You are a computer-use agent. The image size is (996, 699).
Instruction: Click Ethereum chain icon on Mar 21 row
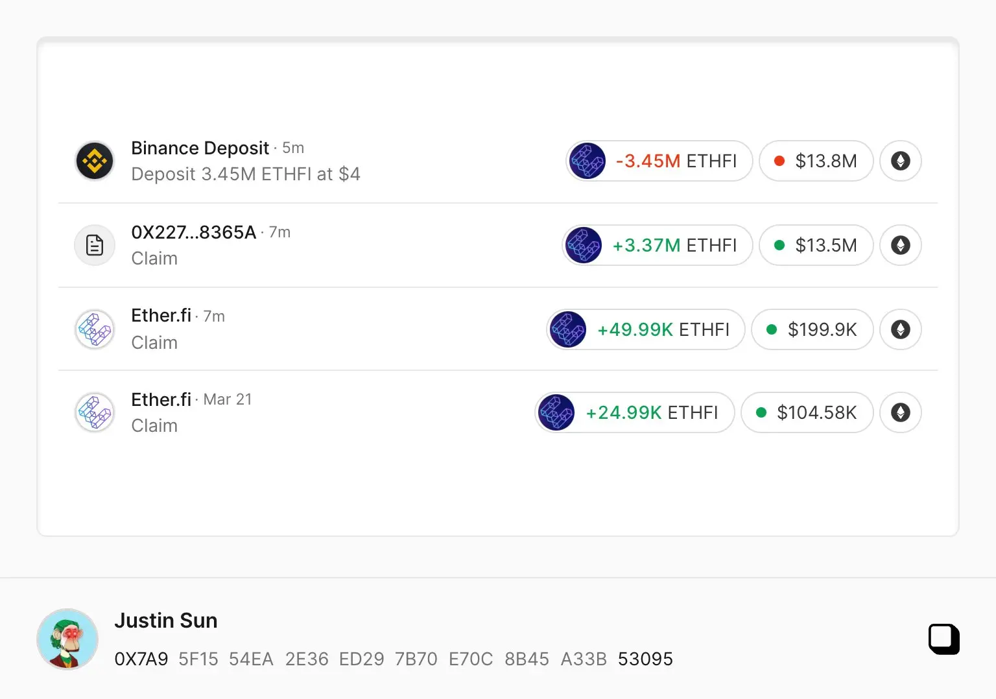point(900,412)
